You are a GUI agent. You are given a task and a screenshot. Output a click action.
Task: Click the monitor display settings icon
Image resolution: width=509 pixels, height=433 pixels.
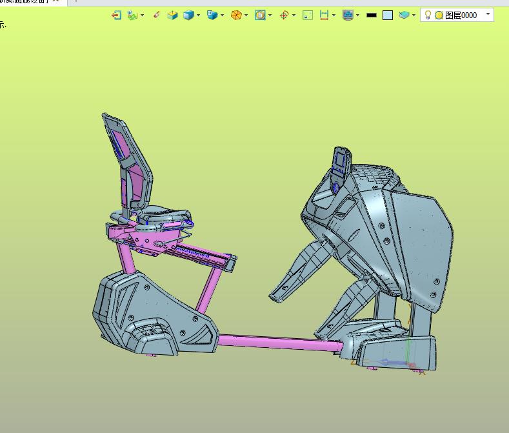pyautogui.click(x=348, y=15)
